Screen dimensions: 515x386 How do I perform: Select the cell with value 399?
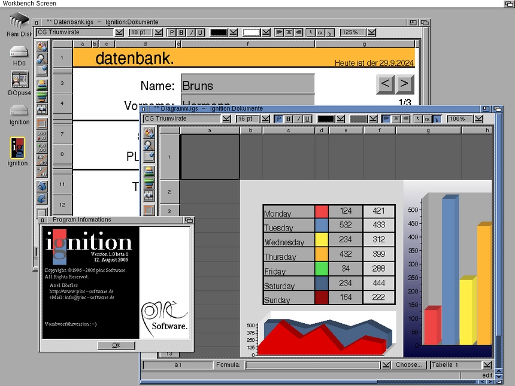[x=378, y=254]
